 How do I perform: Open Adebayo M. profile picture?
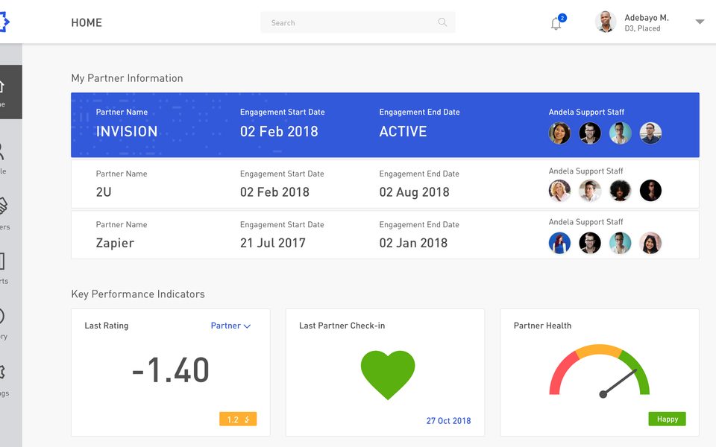coord(606,22)
